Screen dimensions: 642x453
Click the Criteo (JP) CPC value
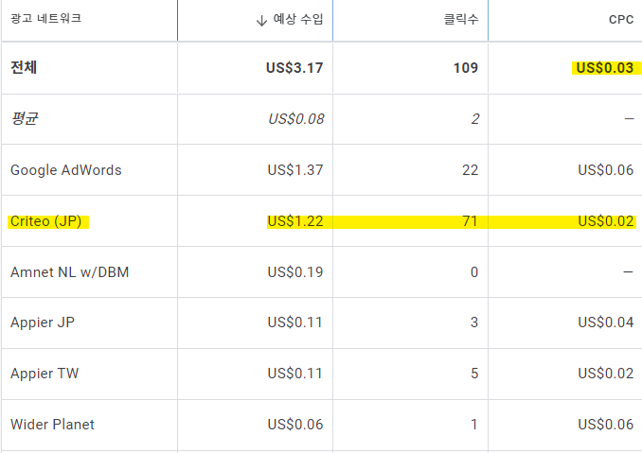606,221
